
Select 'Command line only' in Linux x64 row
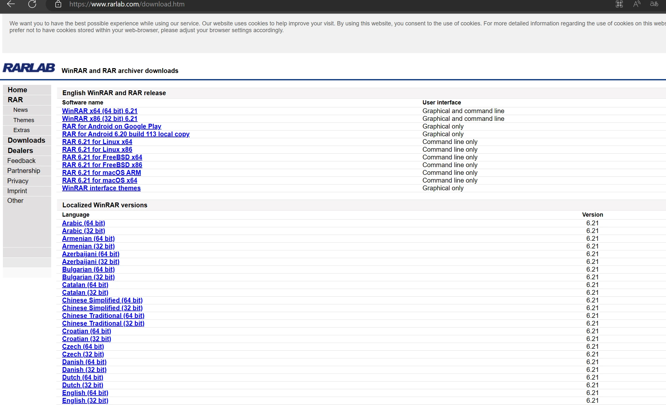click(450, 142)
